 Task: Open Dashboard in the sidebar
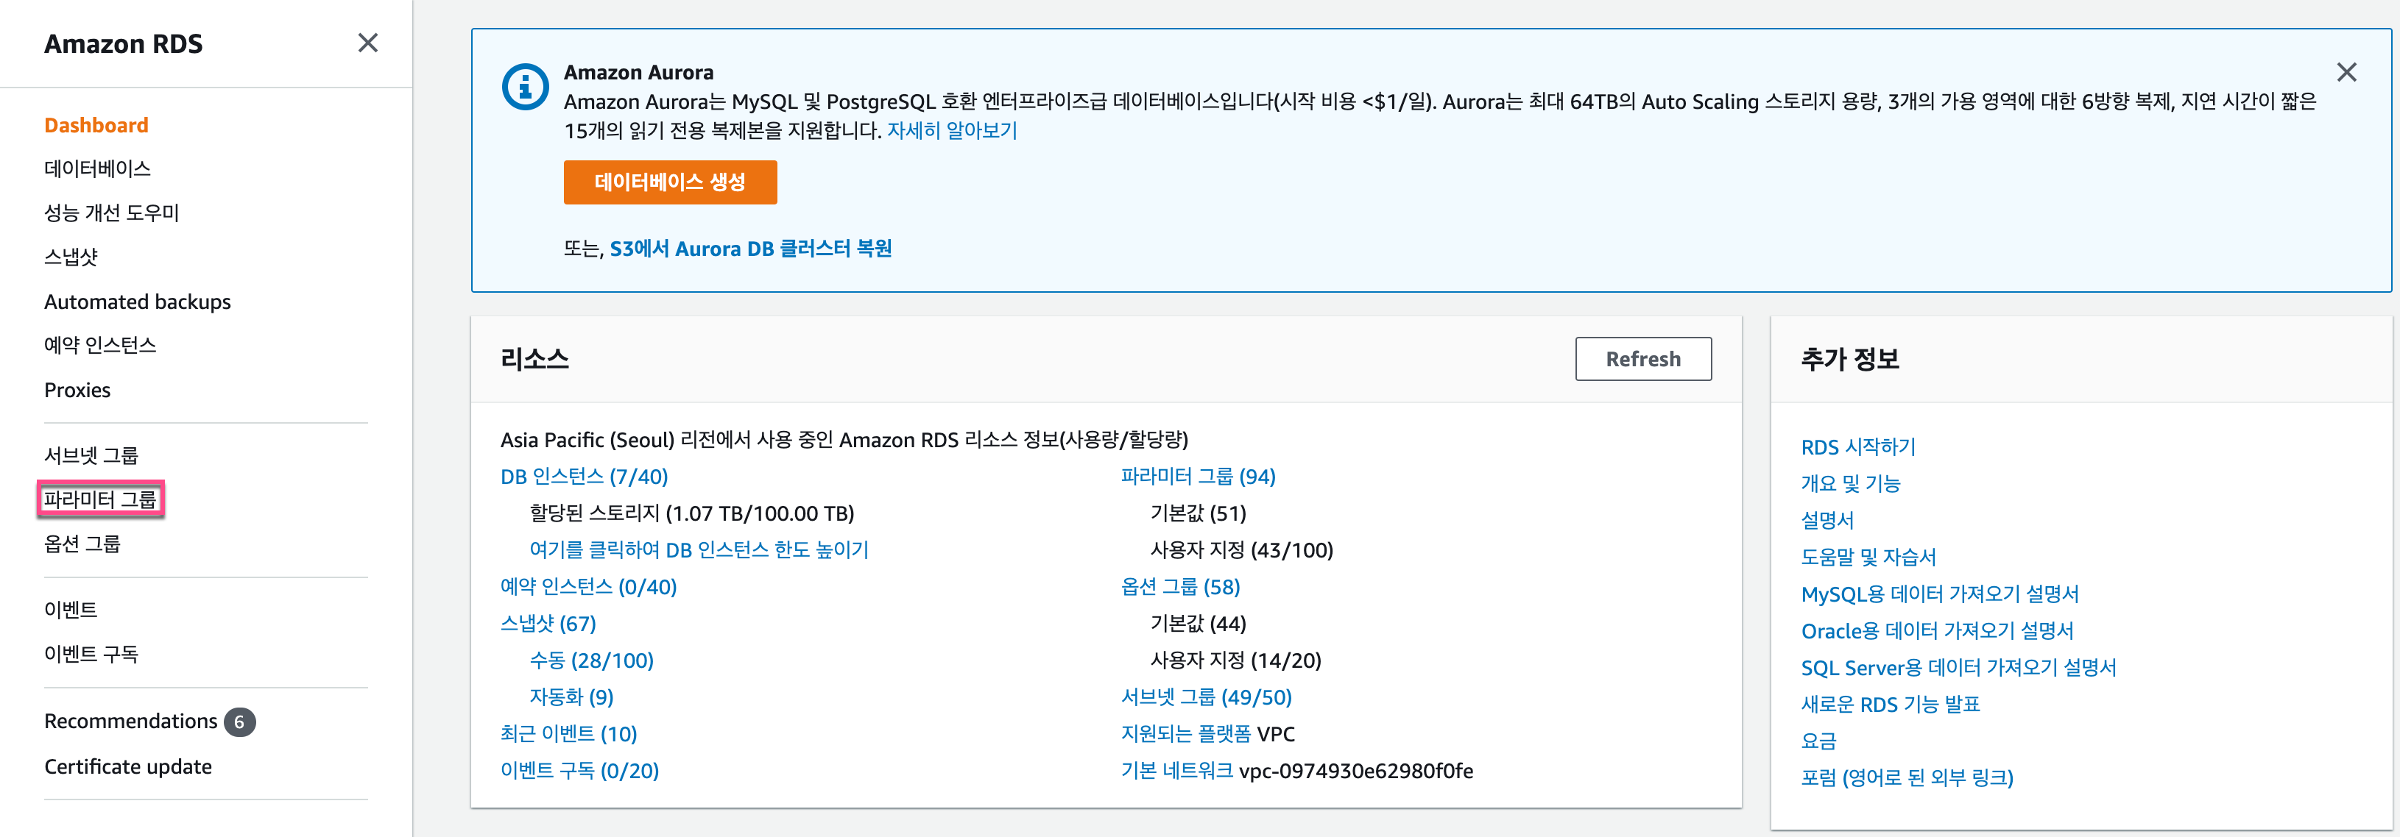tap(96, 125)
